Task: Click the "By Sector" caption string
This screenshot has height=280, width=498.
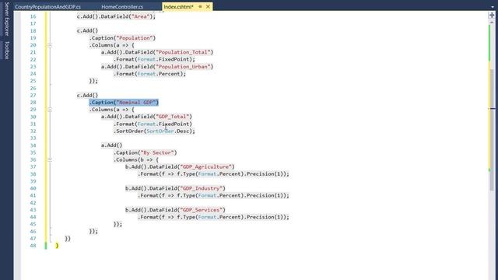Action: coord(157,152)
